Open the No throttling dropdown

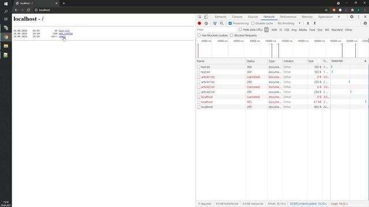point(289,23)
